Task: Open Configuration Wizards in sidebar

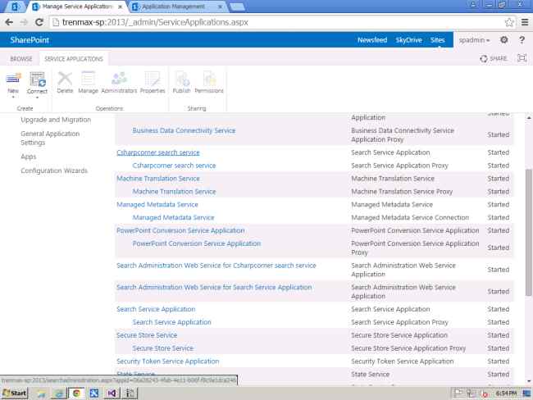Action: click(54, 170)
